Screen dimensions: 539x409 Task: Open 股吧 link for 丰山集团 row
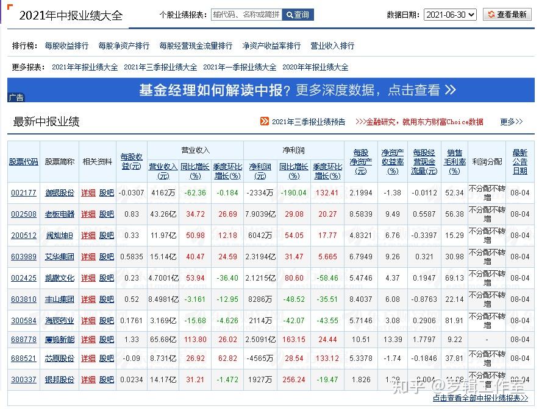tap(106, 299)
